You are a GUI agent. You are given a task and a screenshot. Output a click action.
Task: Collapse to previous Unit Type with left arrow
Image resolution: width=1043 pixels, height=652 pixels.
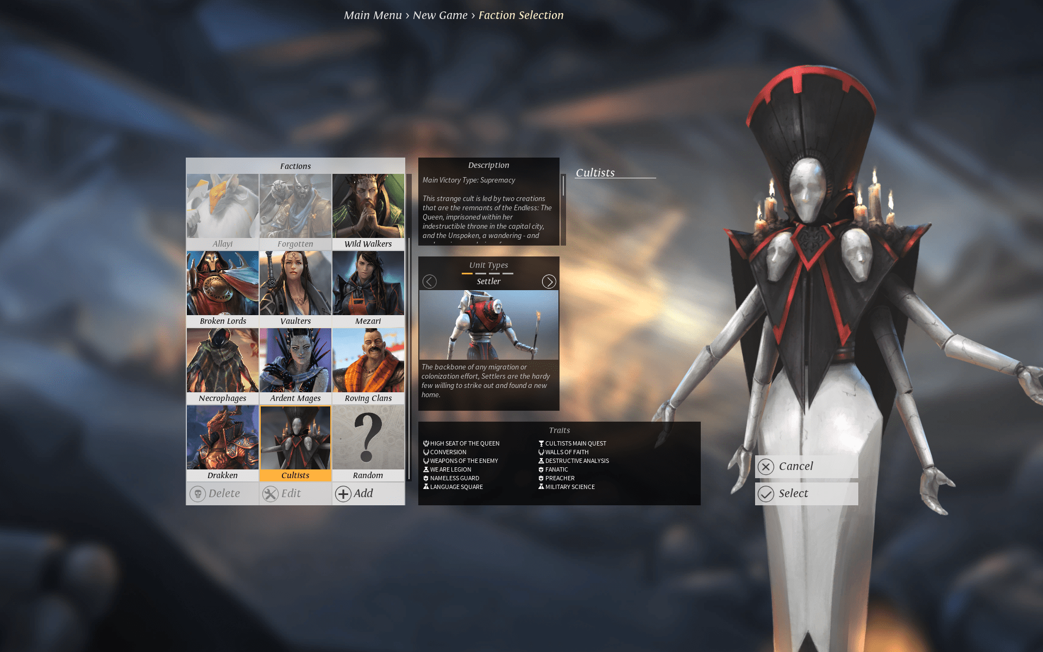[430, 281]
